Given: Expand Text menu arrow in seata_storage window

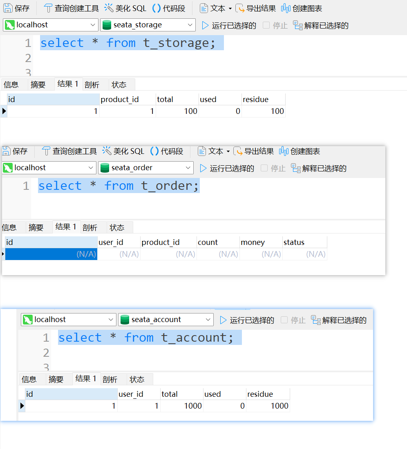Looking at the screenshot, I should click(x=230, y=9).
